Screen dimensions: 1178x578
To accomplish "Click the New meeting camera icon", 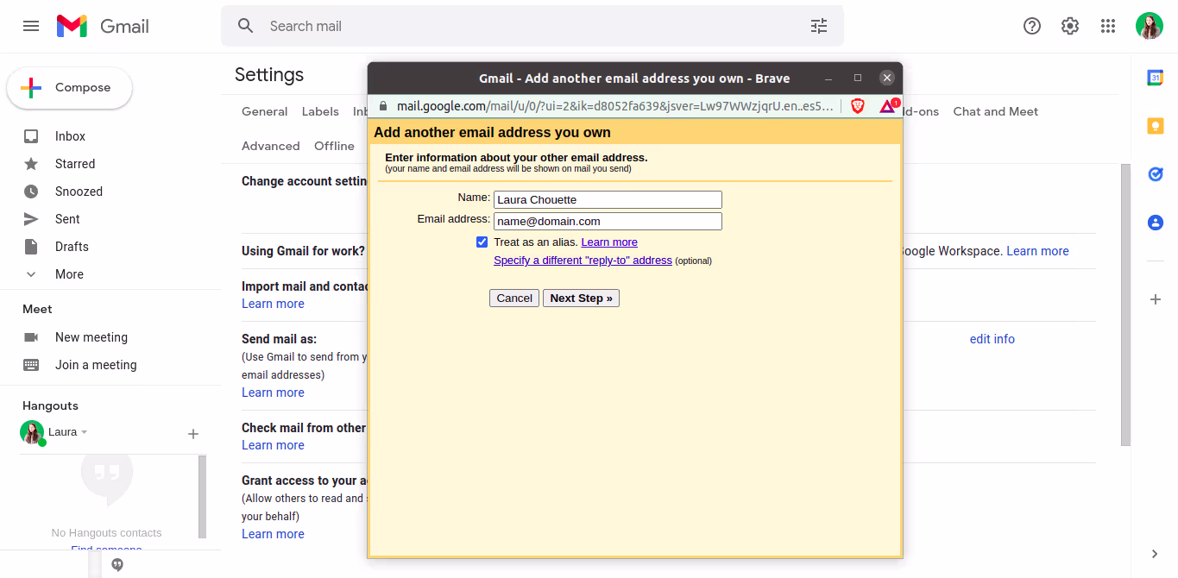I will pos(31,337).
